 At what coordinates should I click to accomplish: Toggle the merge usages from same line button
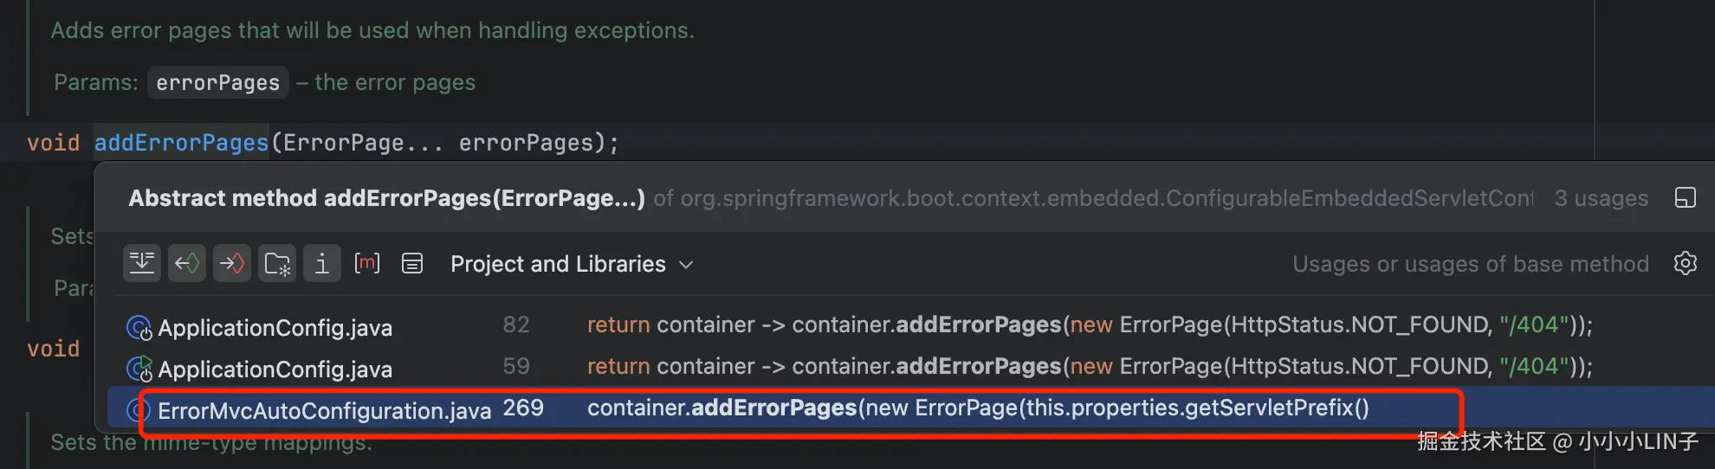142,263
